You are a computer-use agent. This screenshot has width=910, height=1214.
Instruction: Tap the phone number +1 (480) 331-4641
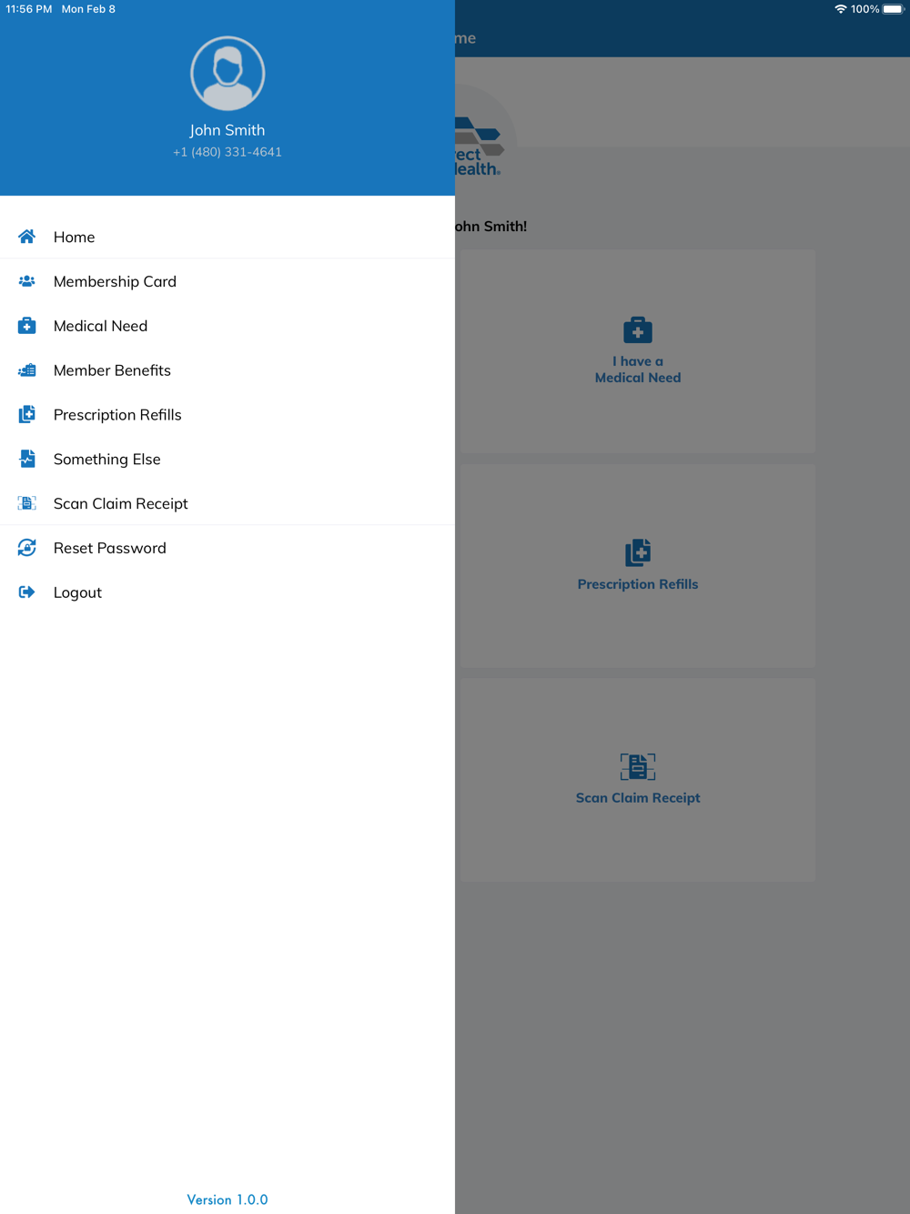(x=227, y=152)
